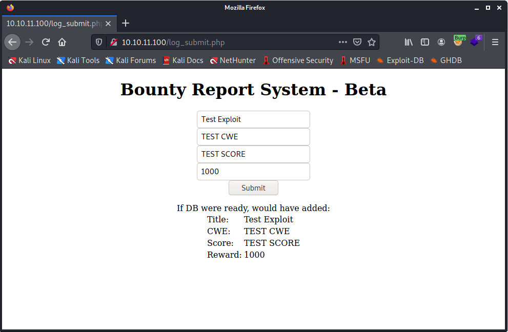Click the Test Exploit title field
Screen dimensions: 508x332
pos(253,119)
